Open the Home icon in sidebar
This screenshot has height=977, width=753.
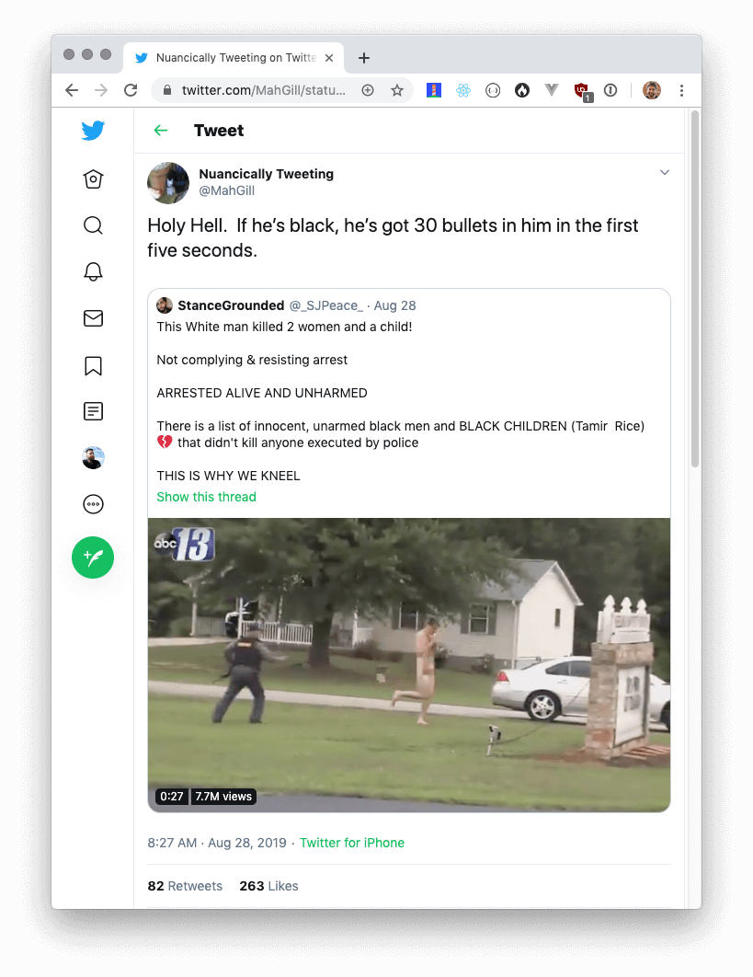point(93,178)
